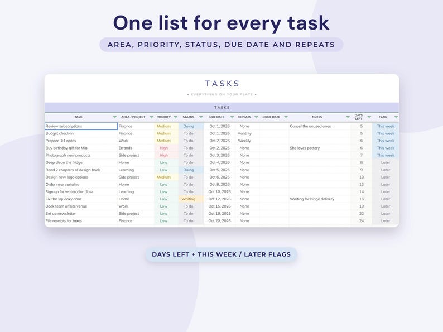This screenshot has height=332, width=443.
Task: Click the 'Cancel the unused ones' note
Action: pos(320,126)
